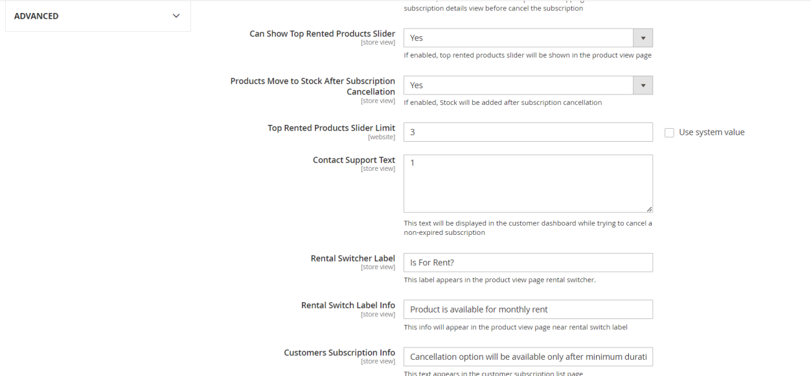Click arrow of Can Show Top Rented Products Slider dropdown
This screenshot has height=376, width=811.
tap(643, 38)
